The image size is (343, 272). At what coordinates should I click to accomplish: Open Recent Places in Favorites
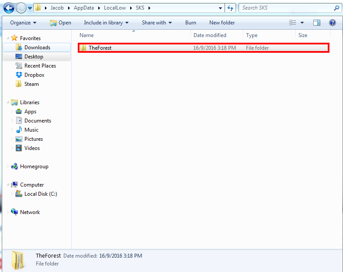[x=40, y=66]
